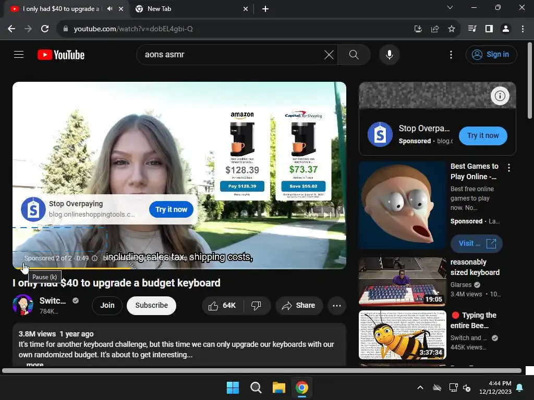The image size is (534, 400).
Task: Open ad info icon near Sponsored 2 of 2
Action: [x=95, y=258]
